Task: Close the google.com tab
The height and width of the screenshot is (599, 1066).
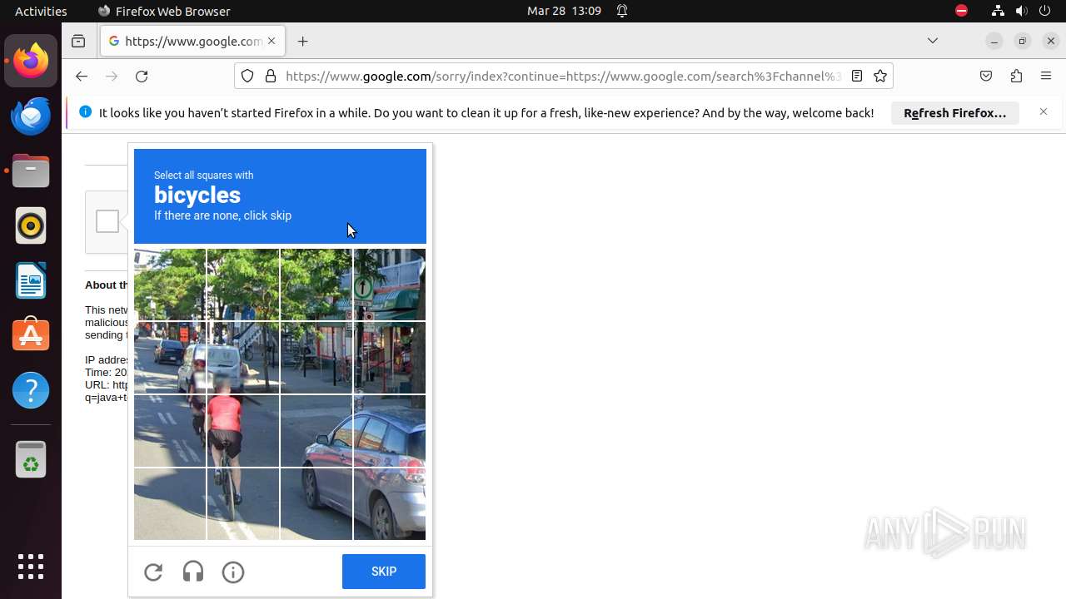Action: (271, 41)
